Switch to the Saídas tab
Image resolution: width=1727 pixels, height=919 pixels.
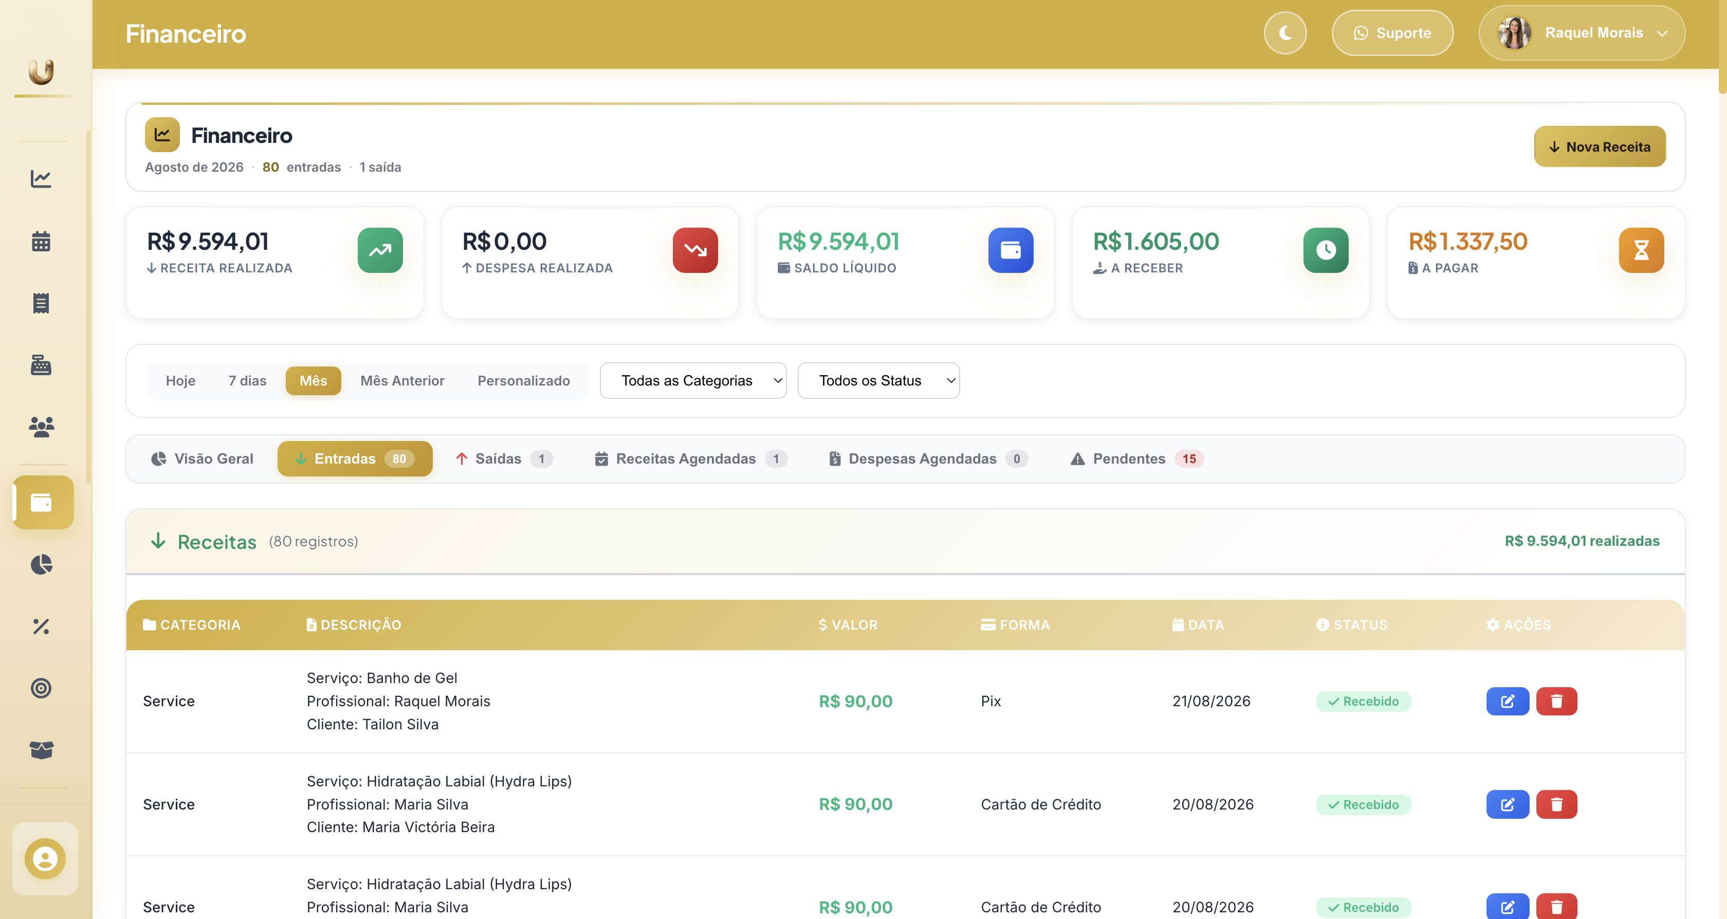tap(504, 458)
